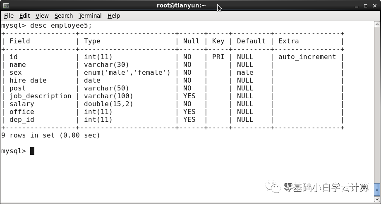This screenshot has height=204, width=381.
Task: Click the empty scrollbar track above the thumb
Action: click(377, 104)
